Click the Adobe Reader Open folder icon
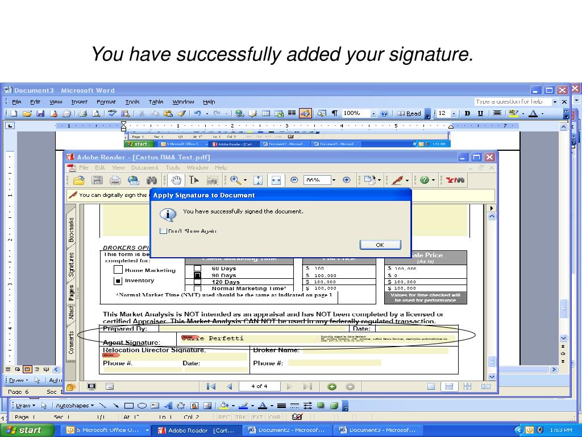The image size is (582, 437). coord(78,180)
